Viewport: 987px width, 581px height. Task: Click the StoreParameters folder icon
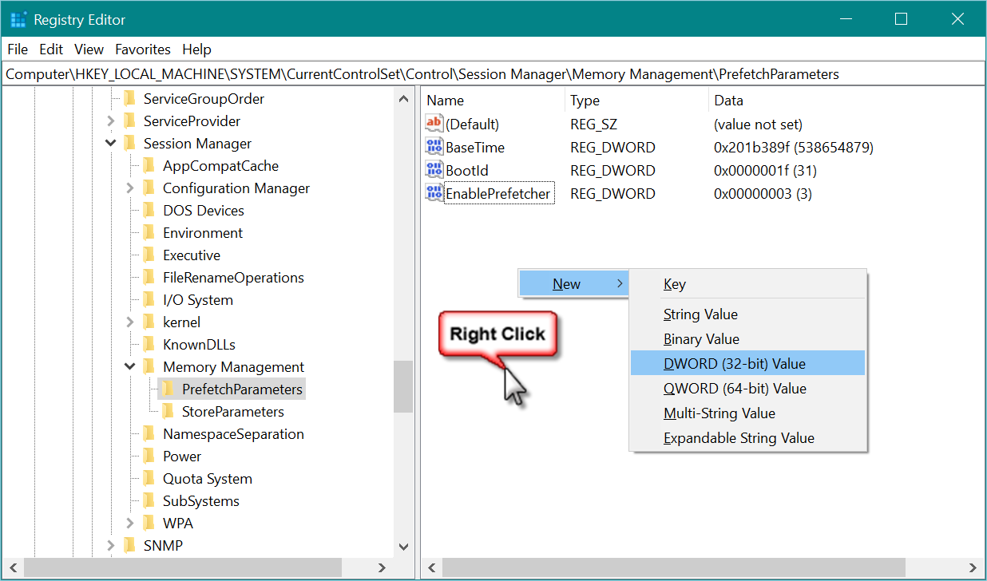(x=168, y=412)
